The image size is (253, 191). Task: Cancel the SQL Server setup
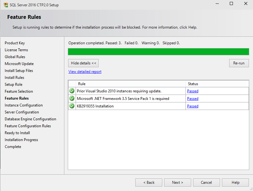click(x=206, y=183)
